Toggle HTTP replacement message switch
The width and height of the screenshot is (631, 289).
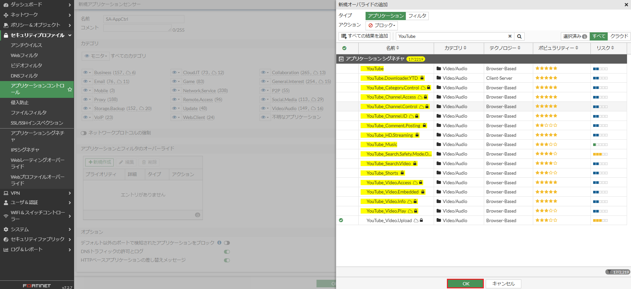pos(227,260)
